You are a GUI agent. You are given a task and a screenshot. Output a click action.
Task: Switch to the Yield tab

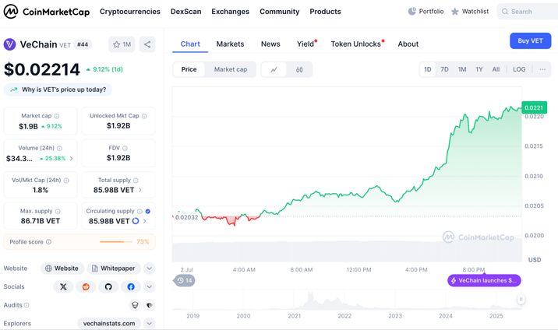click(306, 44)
